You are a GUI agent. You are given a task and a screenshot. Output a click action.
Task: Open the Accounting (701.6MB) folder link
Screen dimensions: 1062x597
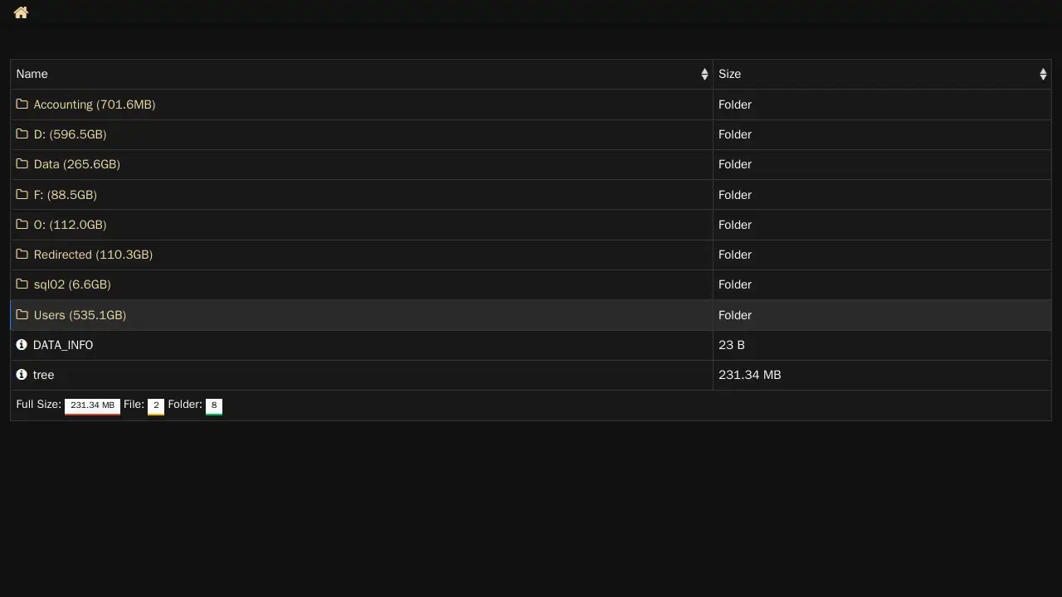click(94, 104)
